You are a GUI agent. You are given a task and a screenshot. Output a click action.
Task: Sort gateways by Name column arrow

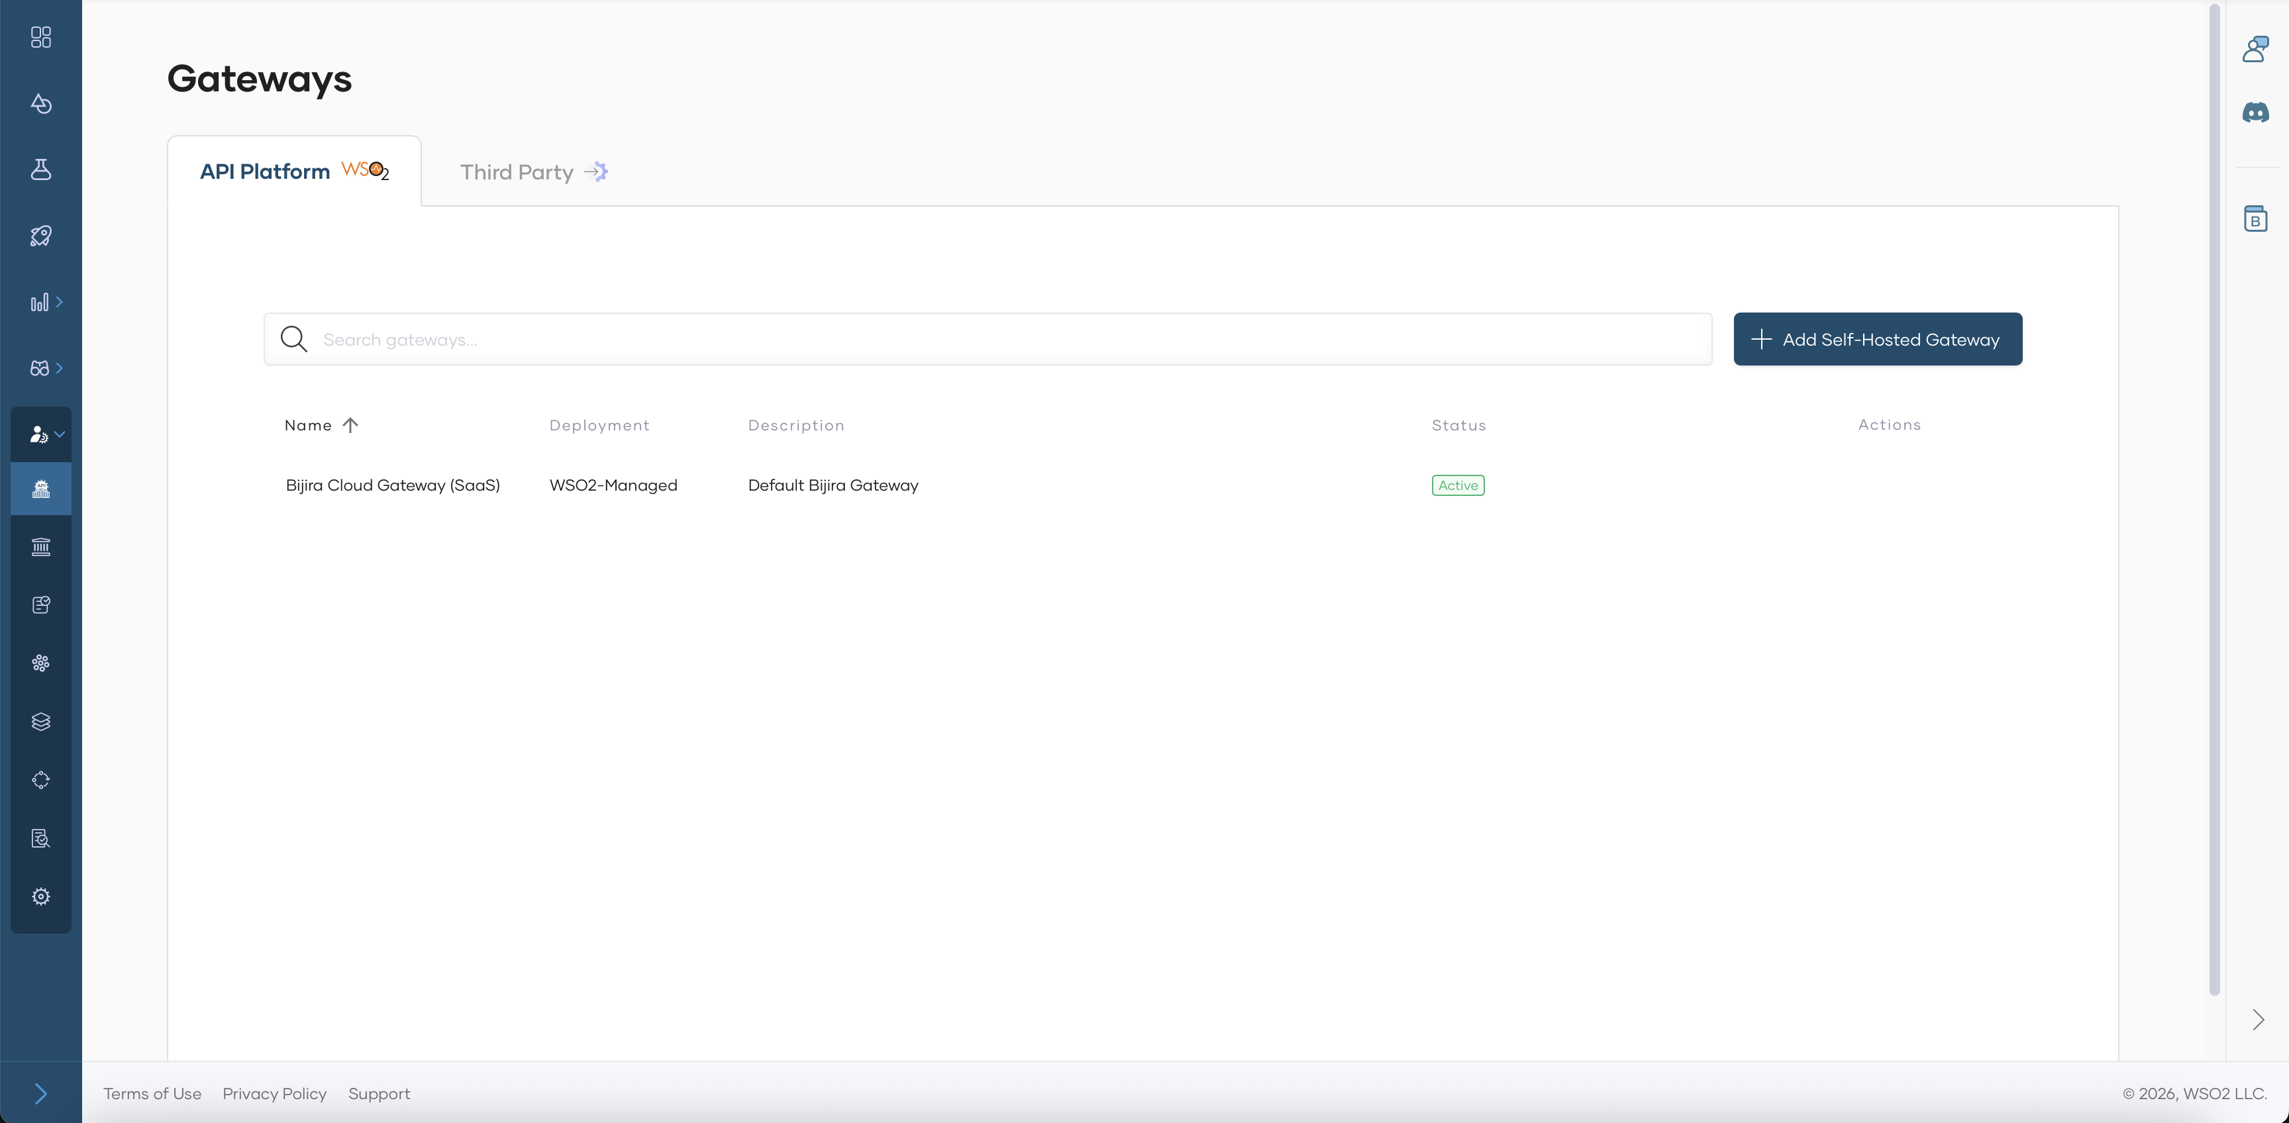pos(350,426)
